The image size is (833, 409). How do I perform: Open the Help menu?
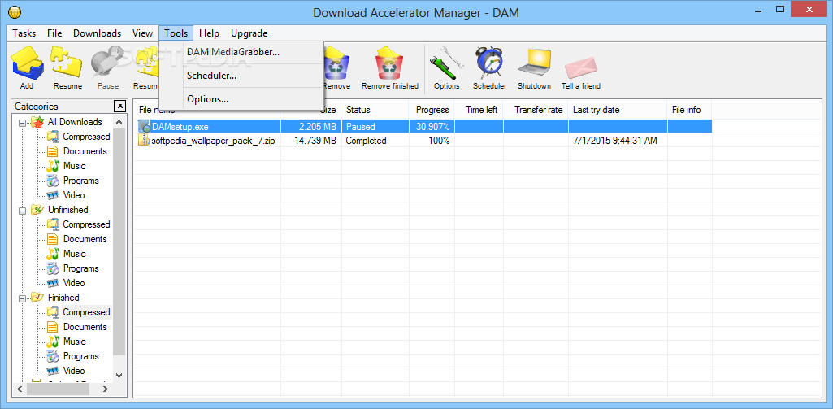point(210,33)
